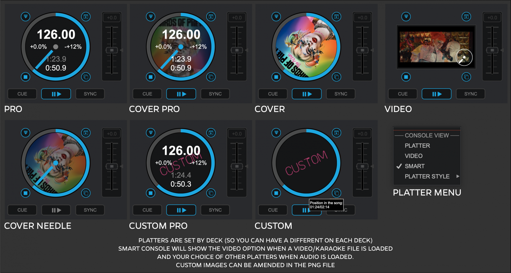Click the clone deck icon on the PRO deck

click(86, 77)
